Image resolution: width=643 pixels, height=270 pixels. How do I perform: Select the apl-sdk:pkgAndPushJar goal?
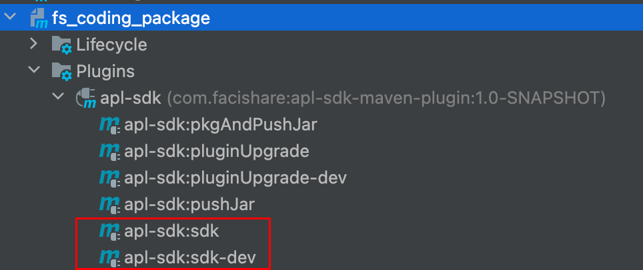pos(220,124)
